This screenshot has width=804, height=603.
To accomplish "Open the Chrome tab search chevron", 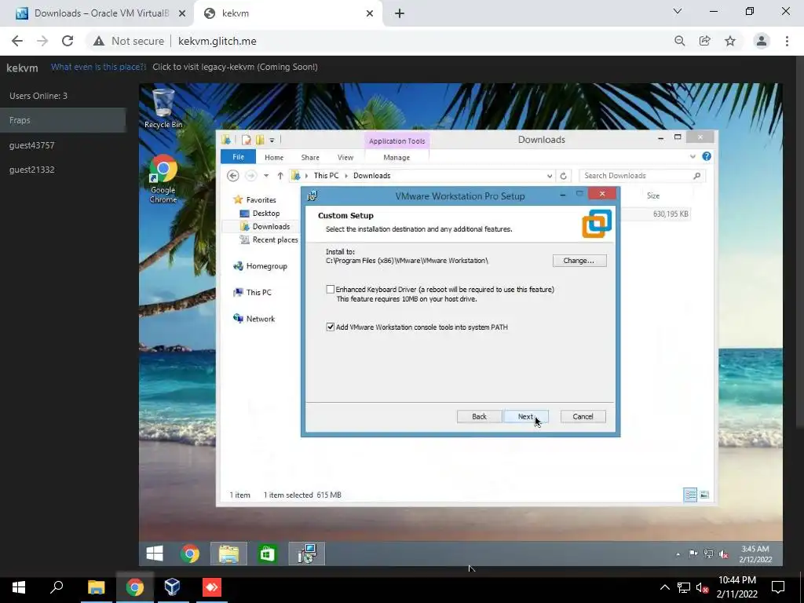I will 678,11.
